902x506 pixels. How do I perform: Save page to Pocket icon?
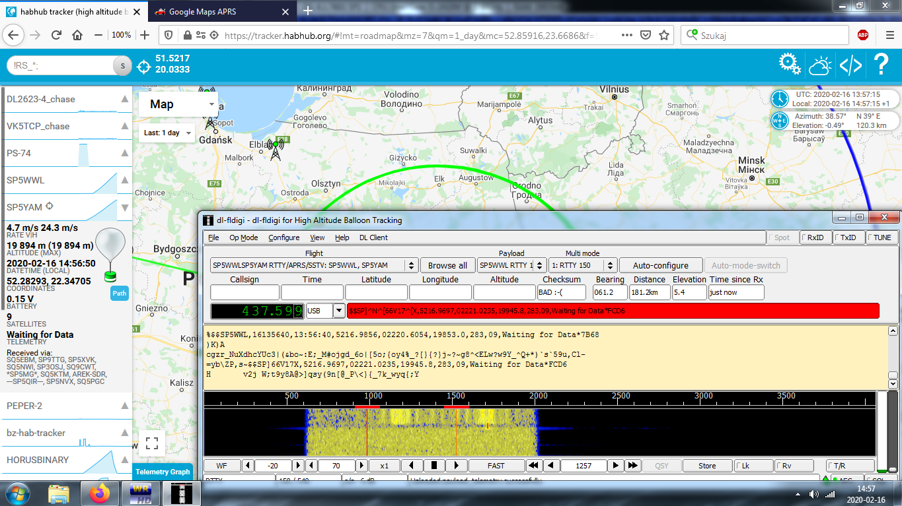click(646, 36)
